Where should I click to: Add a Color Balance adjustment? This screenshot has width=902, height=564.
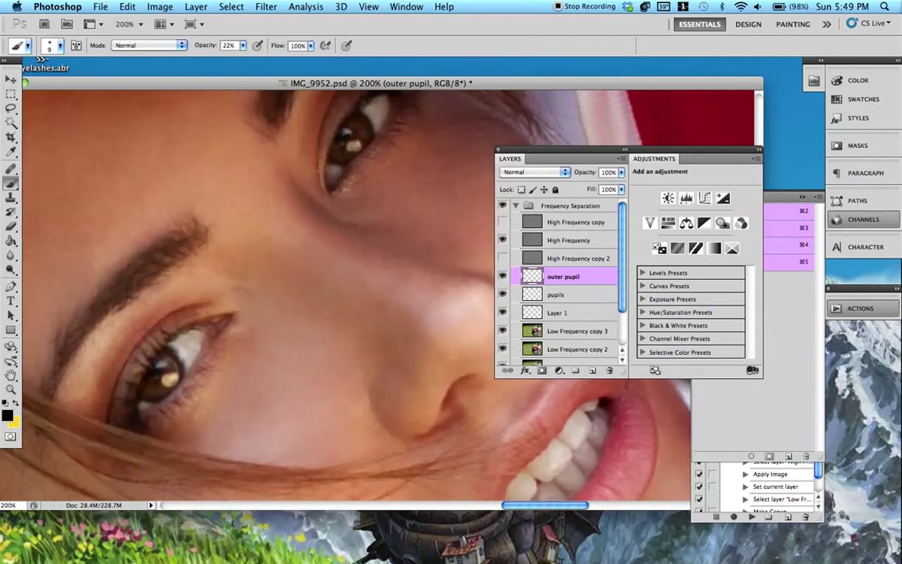tap(686, 223)
